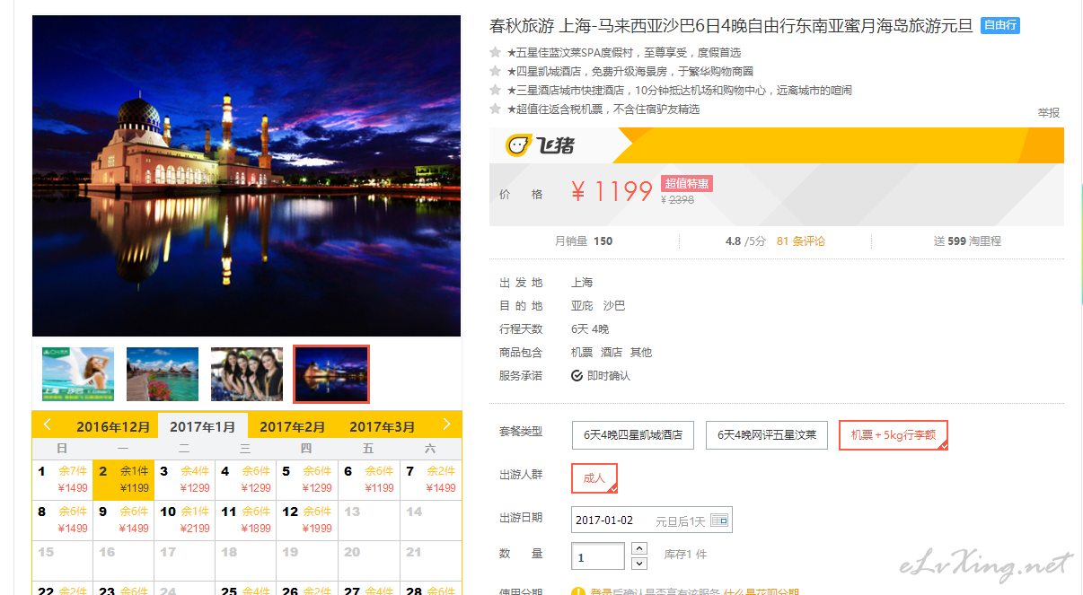
Task: Pick January 12 priced ¥1999
Action: (308, 520)
